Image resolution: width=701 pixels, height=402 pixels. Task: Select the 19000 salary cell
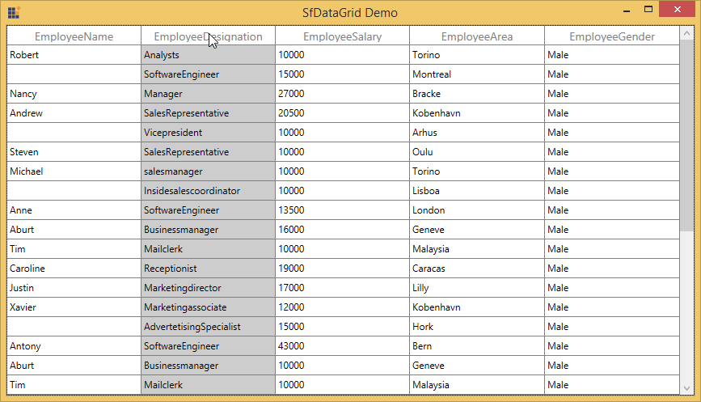click(x=342, y=269)
